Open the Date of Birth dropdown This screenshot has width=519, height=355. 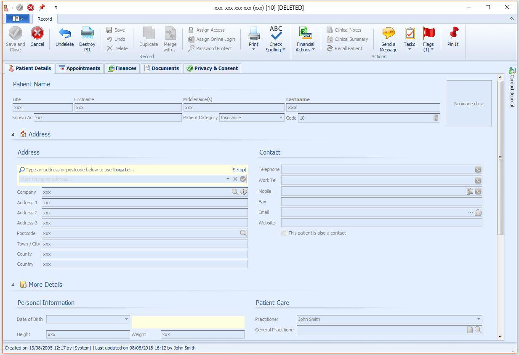[x=126, y=319]
